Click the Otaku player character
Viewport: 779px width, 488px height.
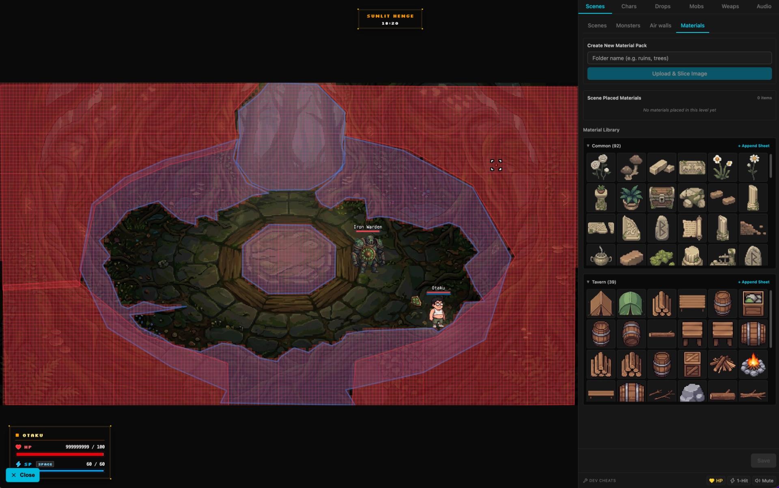437,312
